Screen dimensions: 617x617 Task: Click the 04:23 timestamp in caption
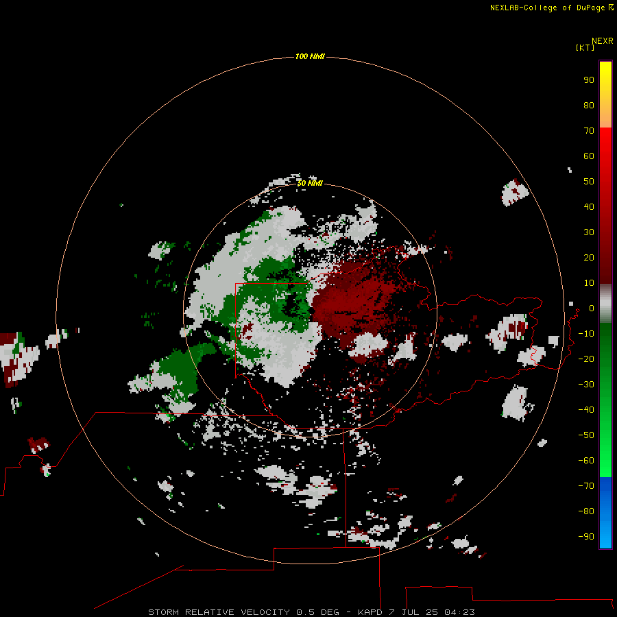[x=459, y=612]
